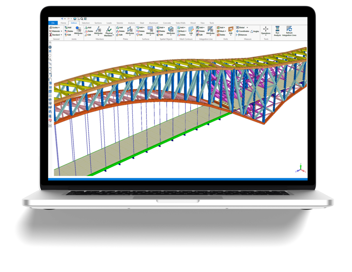Open the Guides dropdown
The image size is (352, 272).
(55, 27)
